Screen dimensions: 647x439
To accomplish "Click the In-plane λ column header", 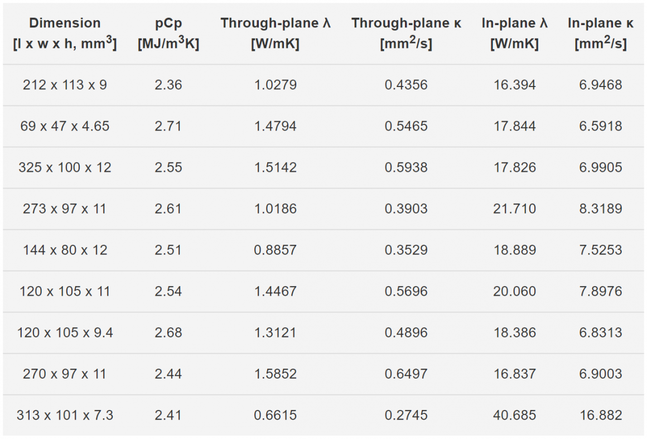I will pyautogui.click(x=515, y=33).
